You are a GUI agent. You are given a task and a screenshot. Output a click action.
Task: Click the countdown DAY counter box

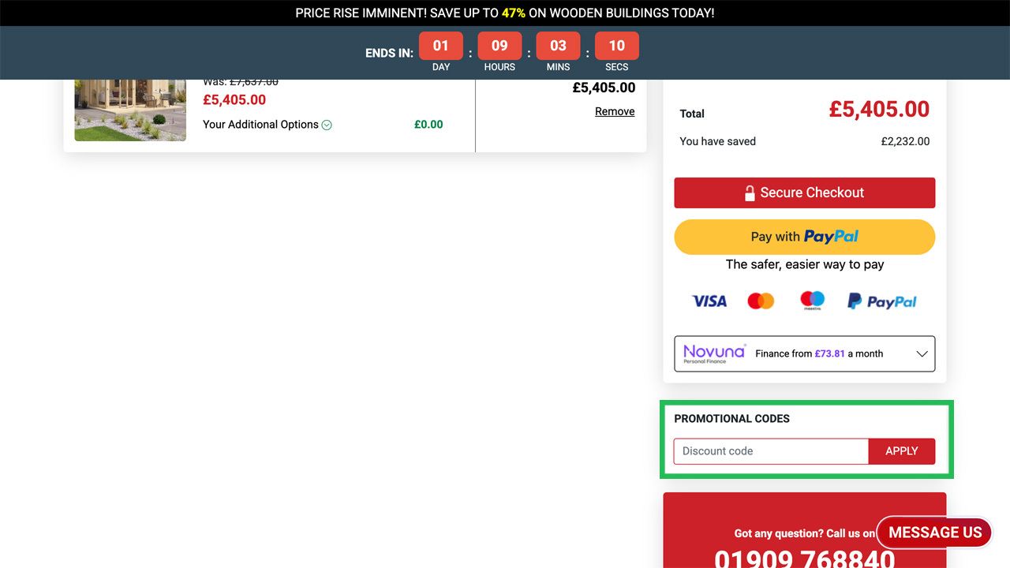pyautogui.click(x=440, y=45)
